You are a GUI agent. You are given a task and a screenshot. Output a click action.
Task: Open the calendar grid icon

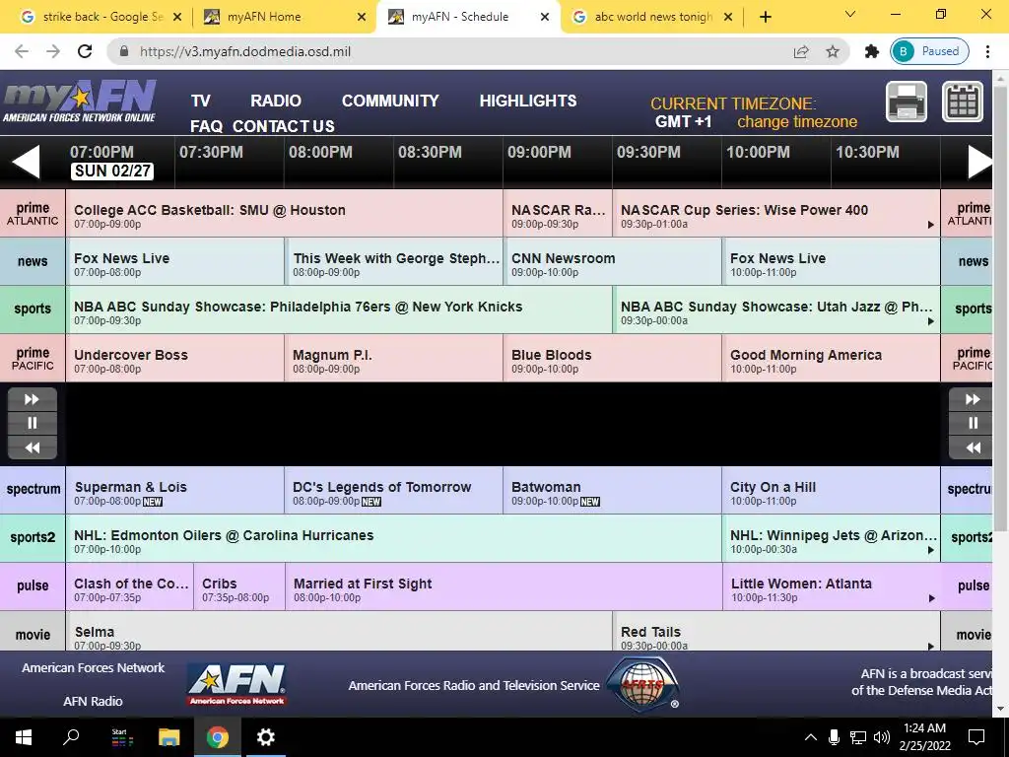pyautogui.click(x=963, y=102)
